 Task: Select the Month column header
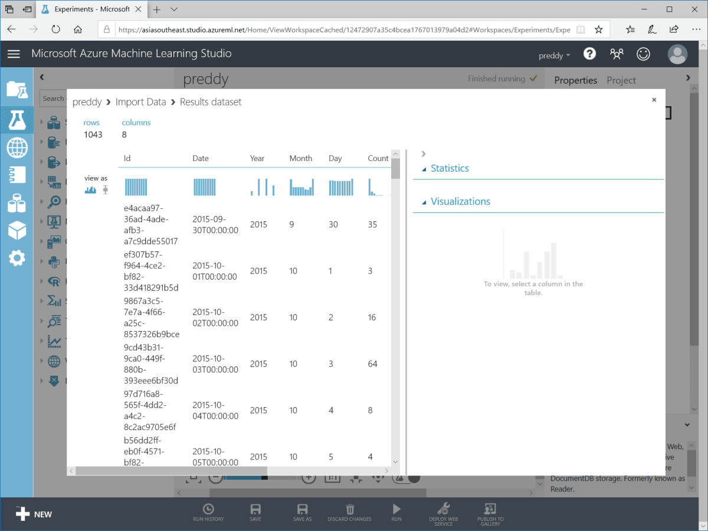(301, 158)
